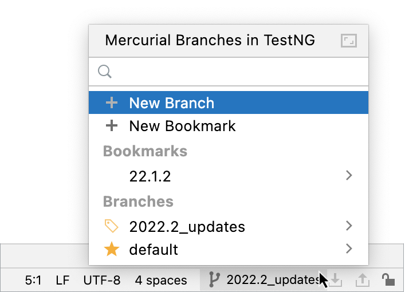
Task: Toggle the read-only lock icon
Action: 388,279
